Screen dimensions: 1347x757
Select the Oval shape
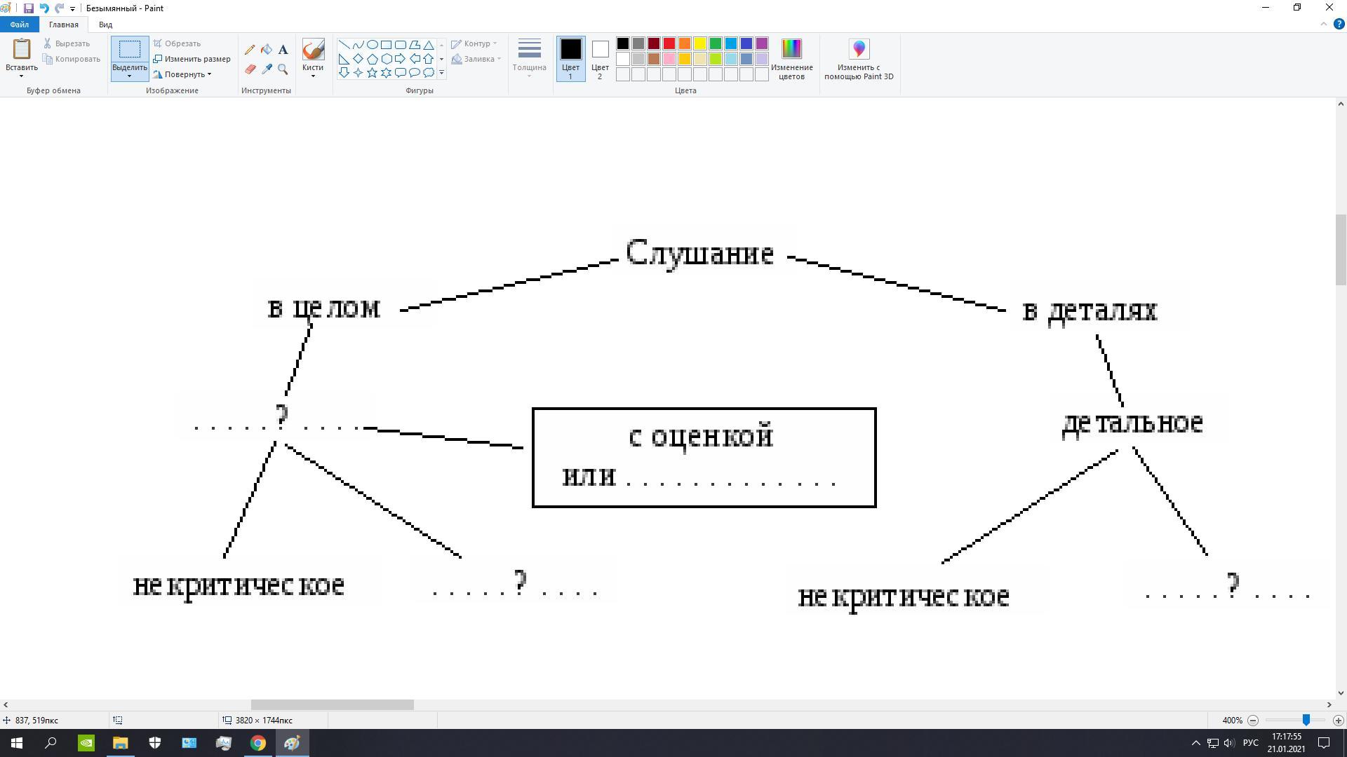pyautogui.click(x=373, y=45)
